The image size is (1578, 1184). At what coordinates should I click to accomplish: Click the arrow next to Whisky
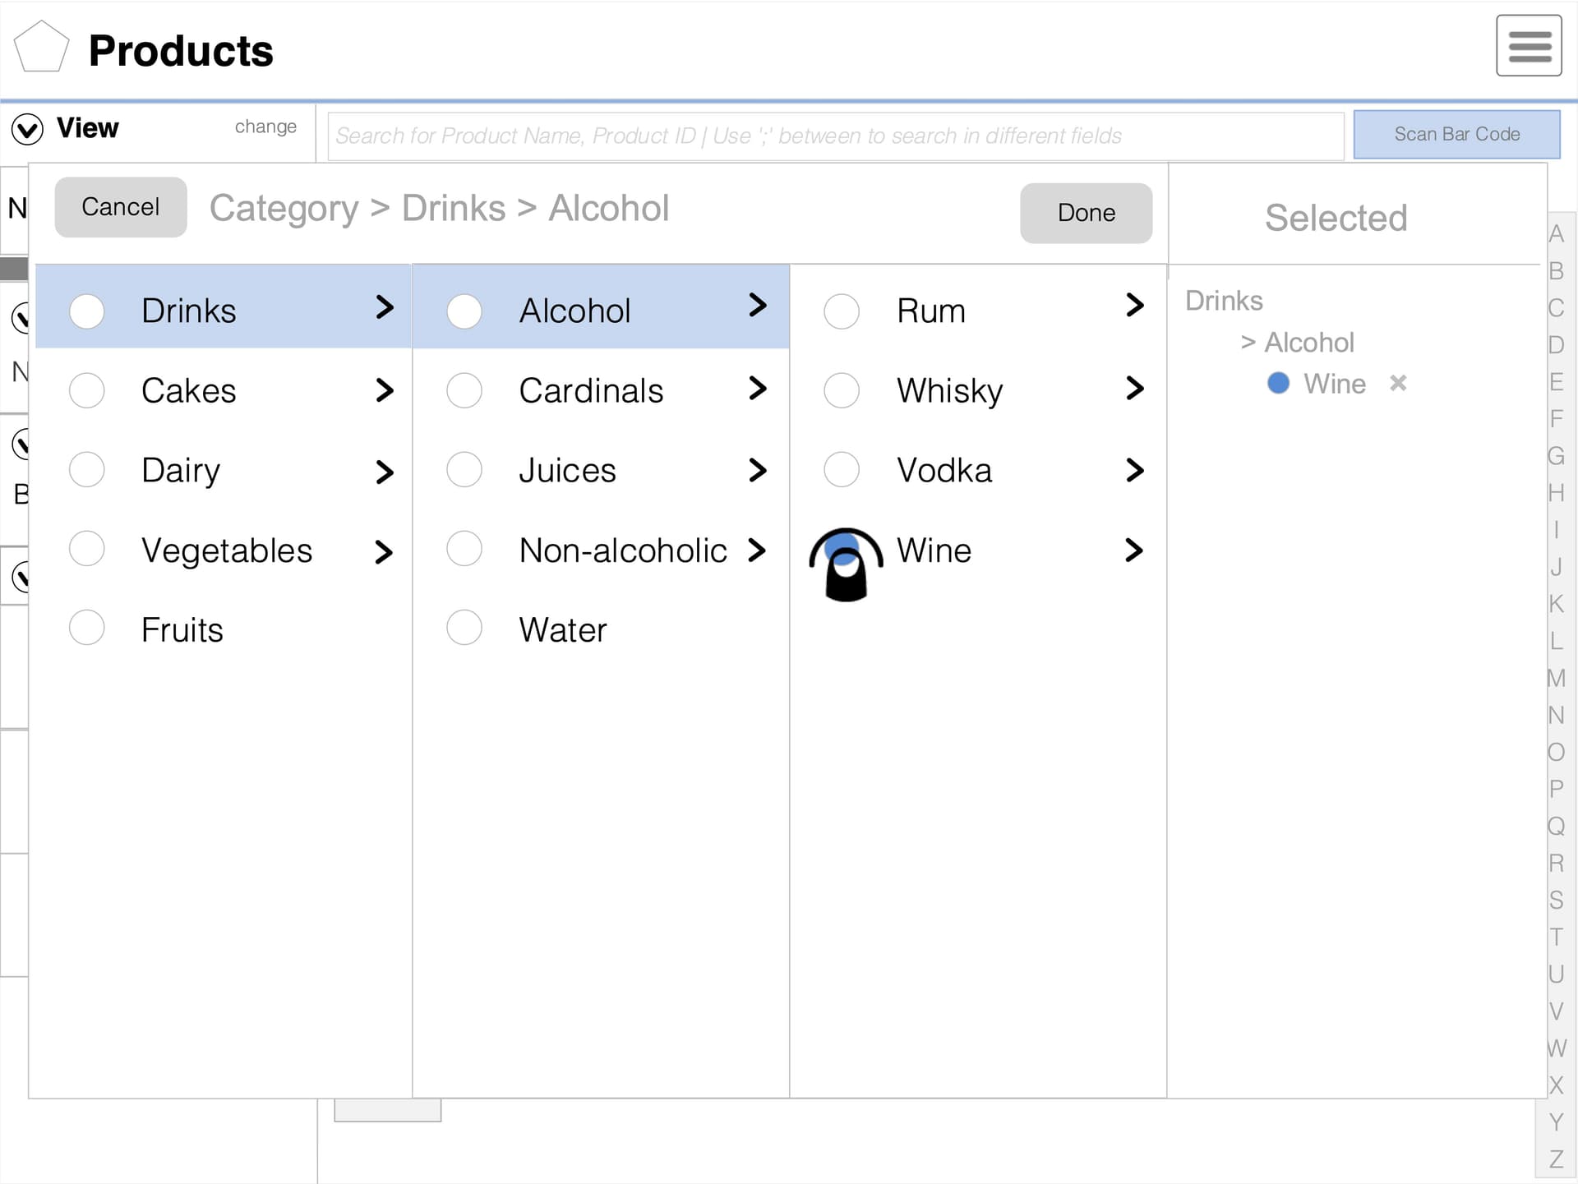click(x=1134, y=389)
